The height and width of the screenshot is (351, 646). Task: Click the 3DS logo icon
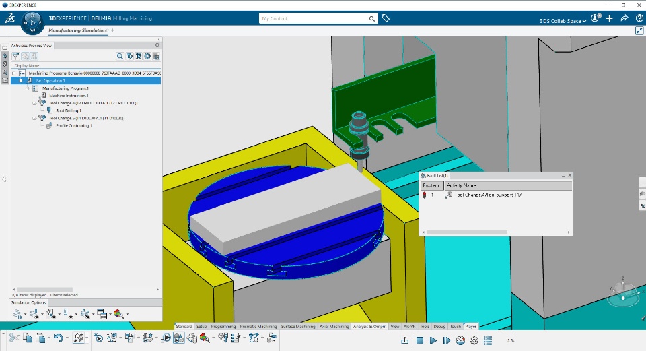[x=9, y=18]
